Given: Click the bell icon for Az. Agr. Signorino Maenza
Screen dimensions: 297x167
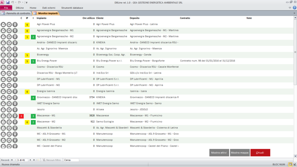Looking at the screenshot, I should (3, 49).
